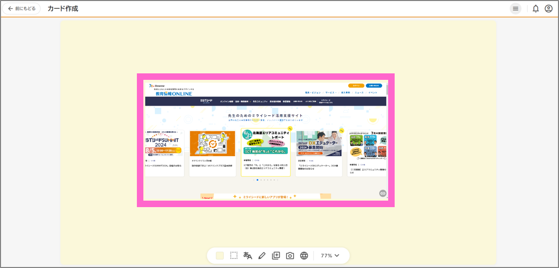Click the 教育情報ONLINE logo
559x268 pixels.
173,93
